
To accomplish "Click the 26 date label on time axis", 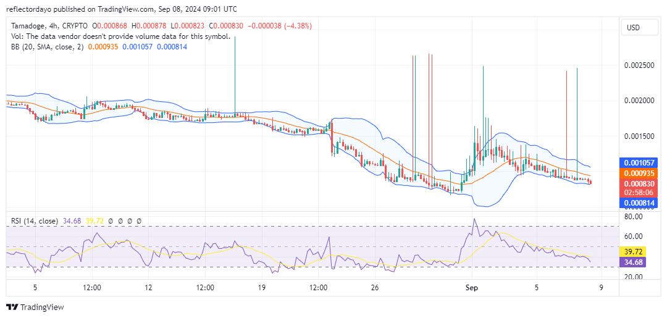I will (x=375, y=288).
